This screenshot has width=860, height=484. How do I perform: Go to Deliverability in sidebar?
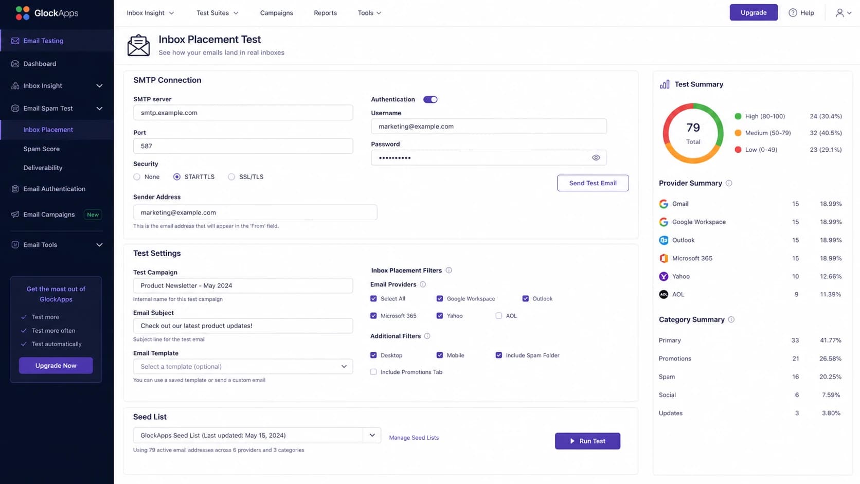[x=43, y=168]
